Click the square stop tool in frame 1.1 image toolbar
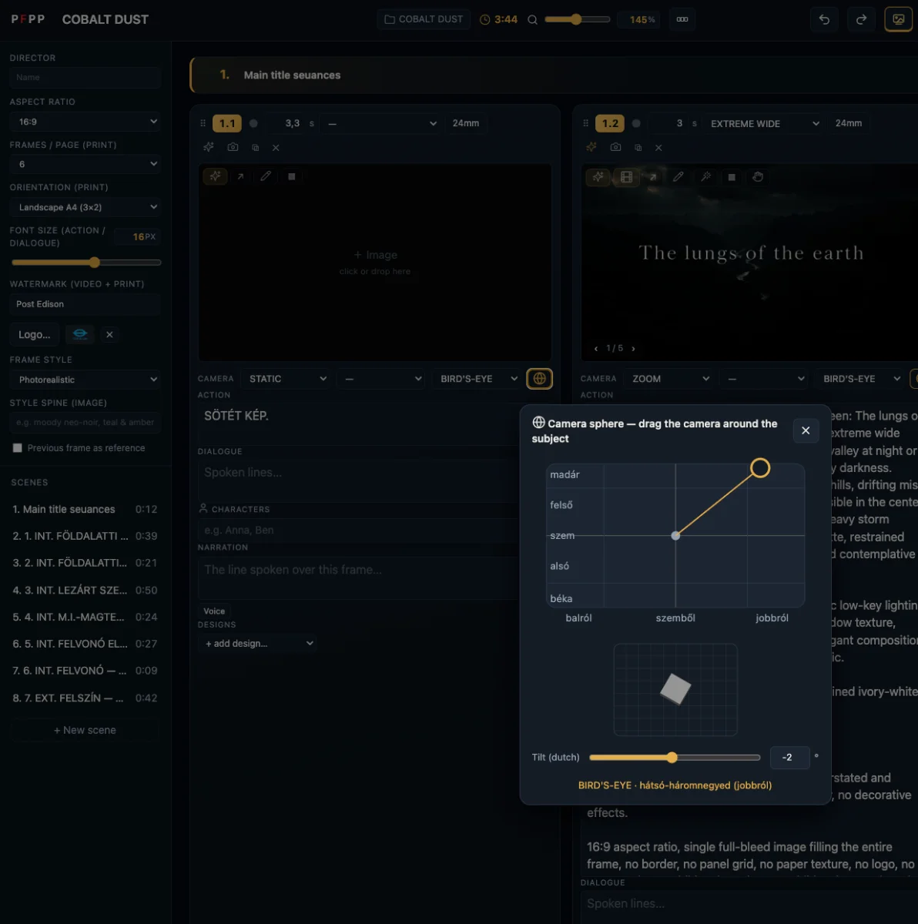This screenshot has height=924, width=918. point(291,176)
